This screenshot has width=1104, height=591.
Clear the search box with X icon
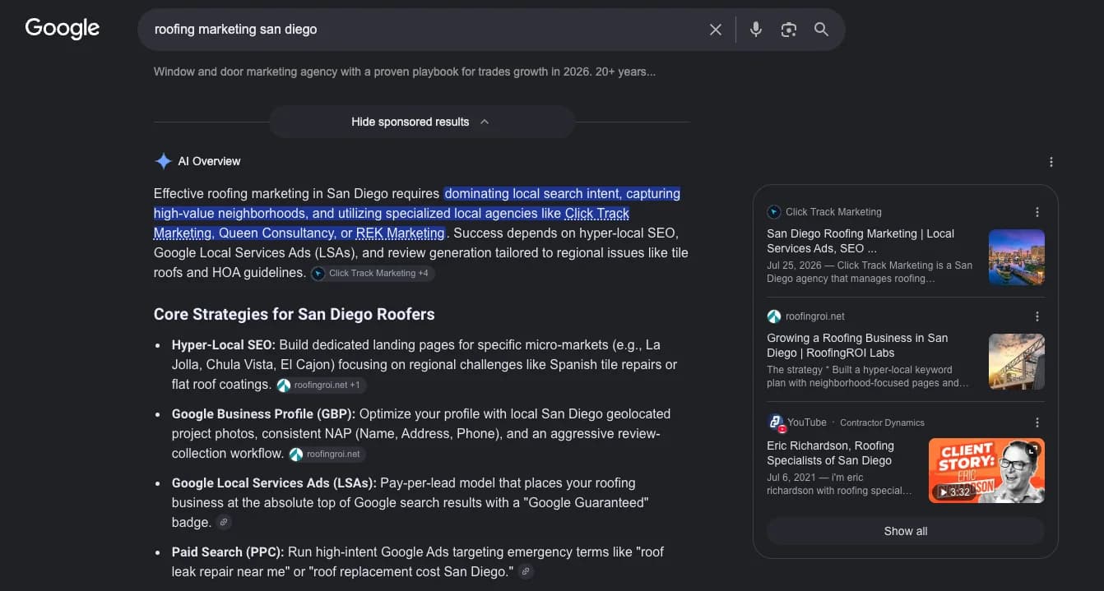coord(716,30)
